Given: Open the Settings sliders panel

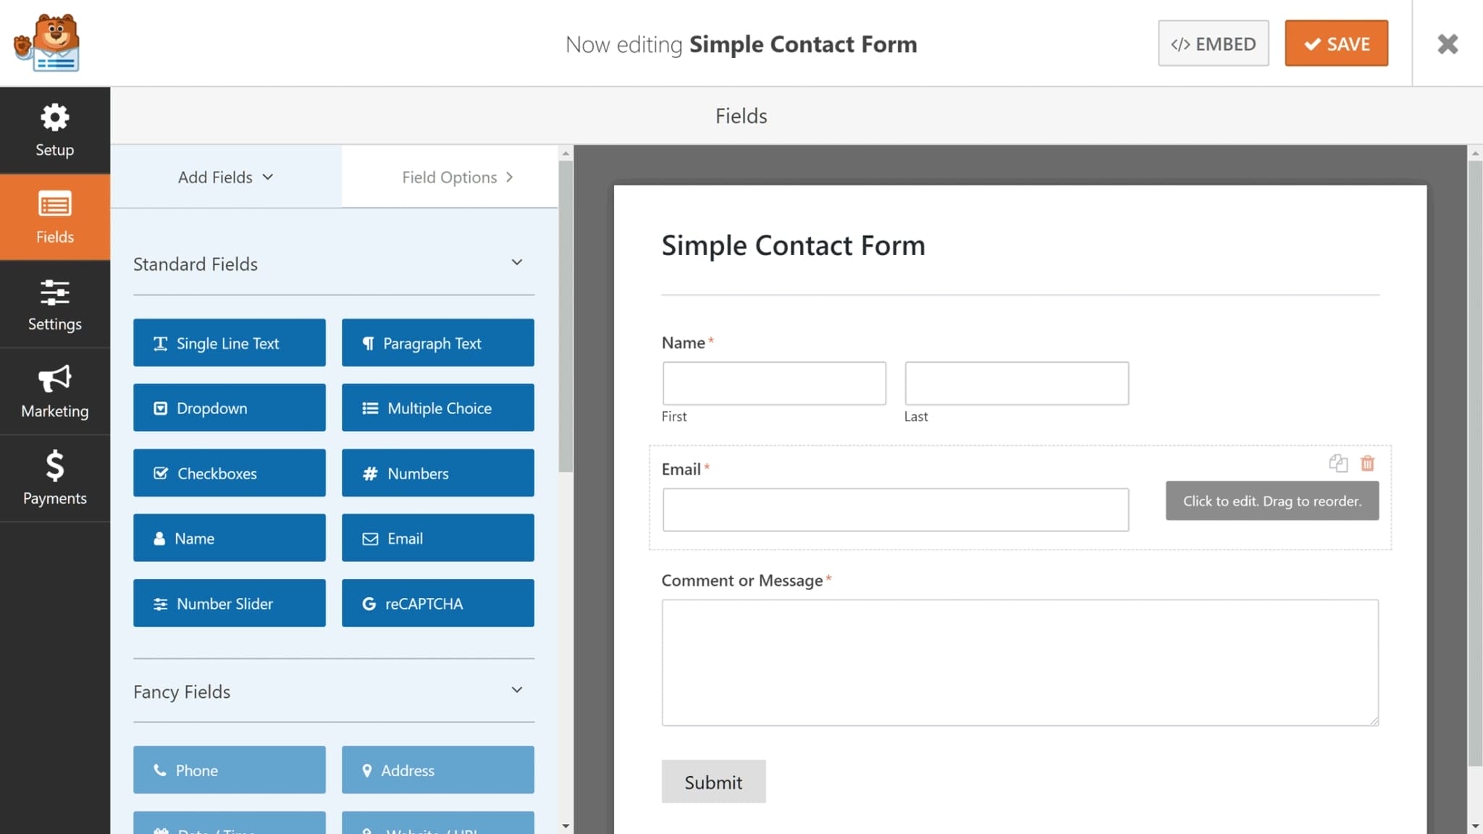Looking at the screenshot, I should pyautogui.click(x=54, y=305).
